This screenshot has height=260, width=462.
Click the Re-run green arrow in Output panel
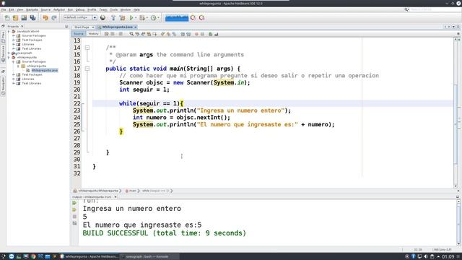(x=74, y=203)
